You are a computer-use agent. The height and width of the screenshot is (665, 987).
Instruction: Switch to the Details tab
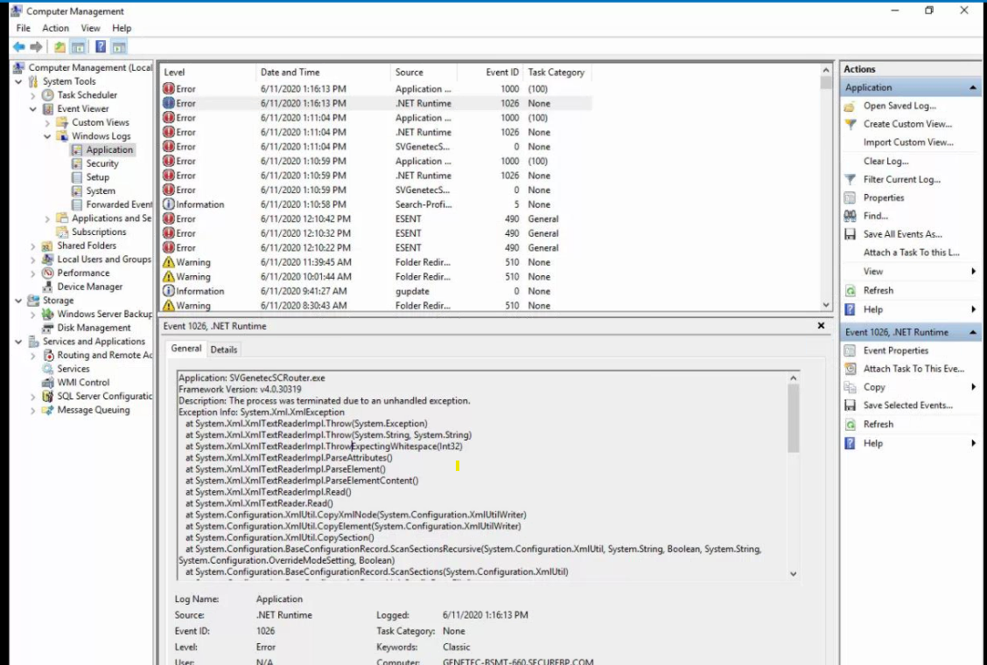[x=223, y=350]
